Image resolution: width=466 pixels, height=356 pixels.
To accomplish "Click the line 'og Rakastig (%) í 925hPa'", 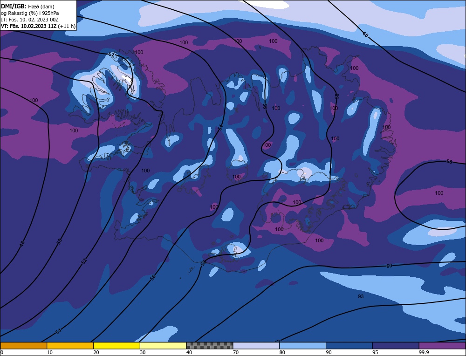I will (x=30, y=13).
